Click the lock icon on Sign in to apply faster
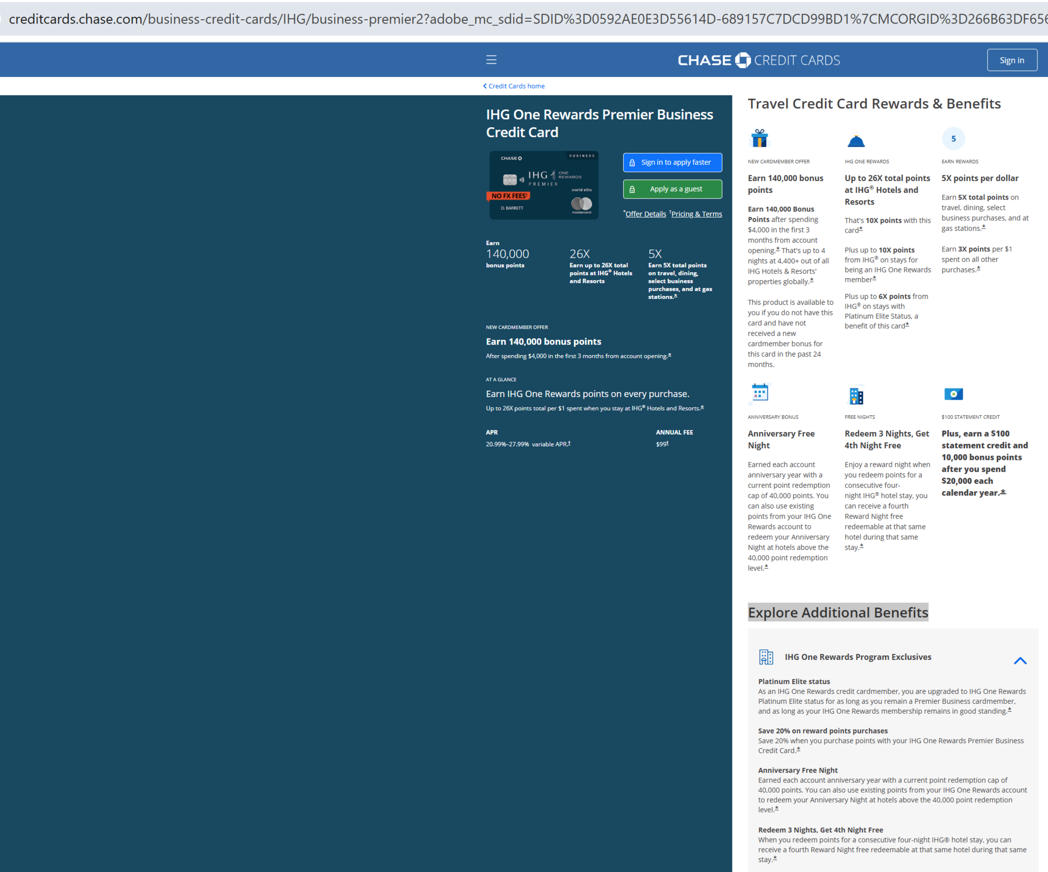1048x872 pixels. 632,162
